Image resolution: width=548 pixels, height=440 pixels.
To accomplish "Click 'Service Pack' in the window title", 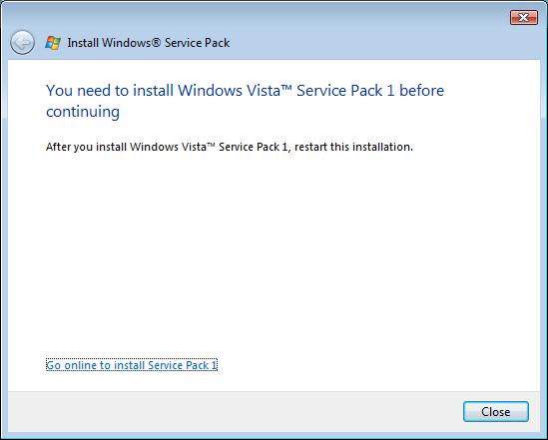I will (197, 43).
